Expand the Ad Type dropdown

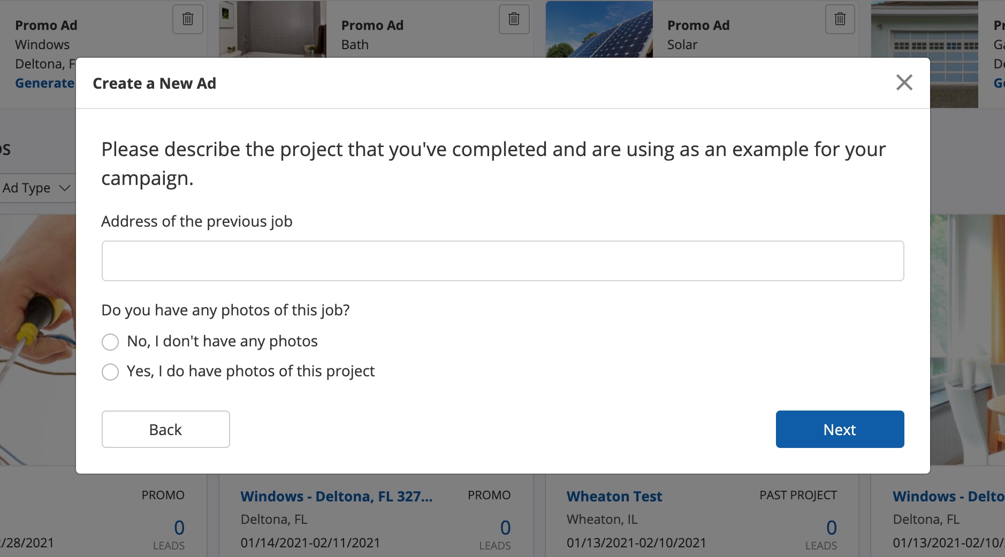click(36, 188)
